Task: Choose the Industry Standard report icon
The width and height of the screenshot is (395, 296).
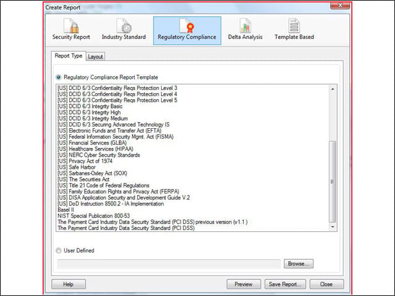Action: pyautogui.click(x=123, y=30)
